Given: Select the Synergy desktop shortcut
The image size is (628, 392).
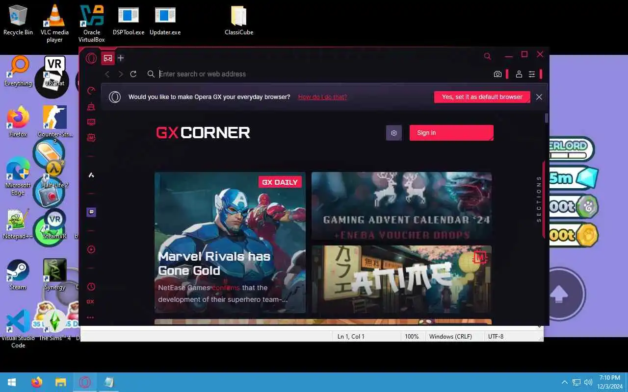Looking at the screenshot, I should [54, 275].
